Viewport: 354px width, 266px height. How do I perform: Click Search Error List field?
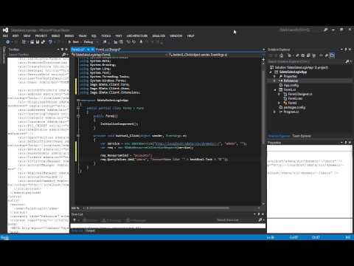(237, 220)
